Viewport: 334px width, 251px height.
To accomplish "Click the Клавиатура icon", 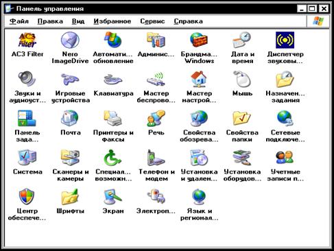I will pos(113,80).
